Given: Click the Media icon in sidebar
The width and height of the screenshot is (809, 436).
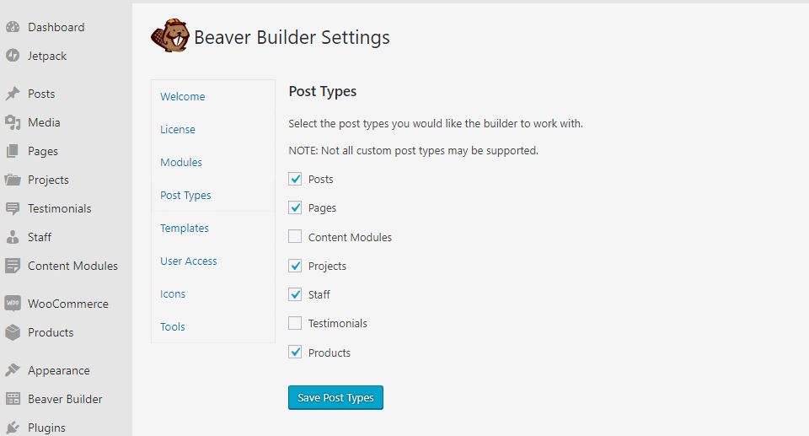Looking at the screenshot, I should [x=13, y=122].
